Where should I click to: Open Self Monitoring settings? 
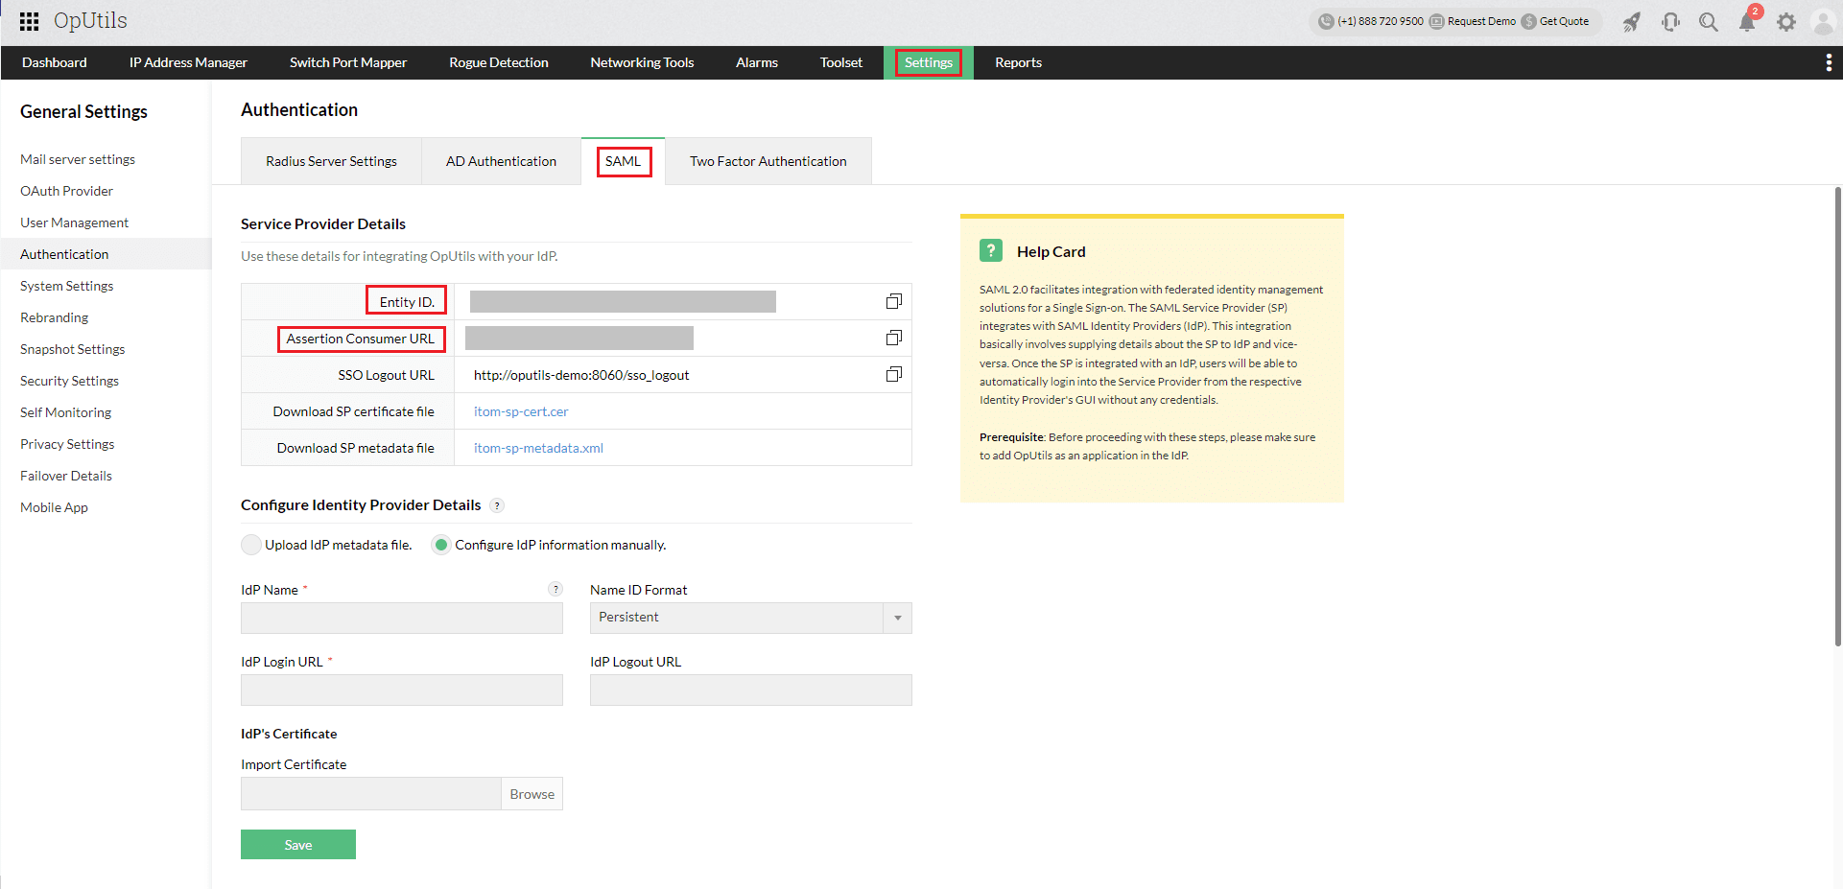tap(65, 412)
